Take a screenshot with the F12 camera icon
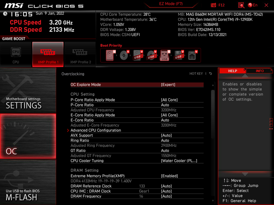Viewport: 274px width, 205px height. pos(213,5)
